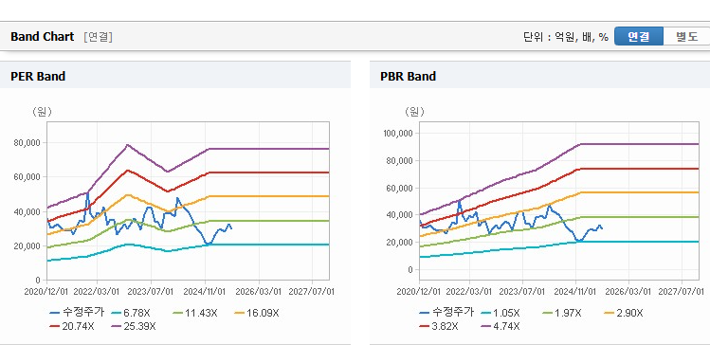This screenshot has width=710, height=345.
Task: Toggle the 25.39X legend entry
Action: [x=133, y=326]
